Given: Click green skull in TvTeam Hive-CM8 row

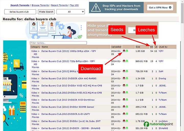Looking at the screenshot, I should tap(127, 92).
